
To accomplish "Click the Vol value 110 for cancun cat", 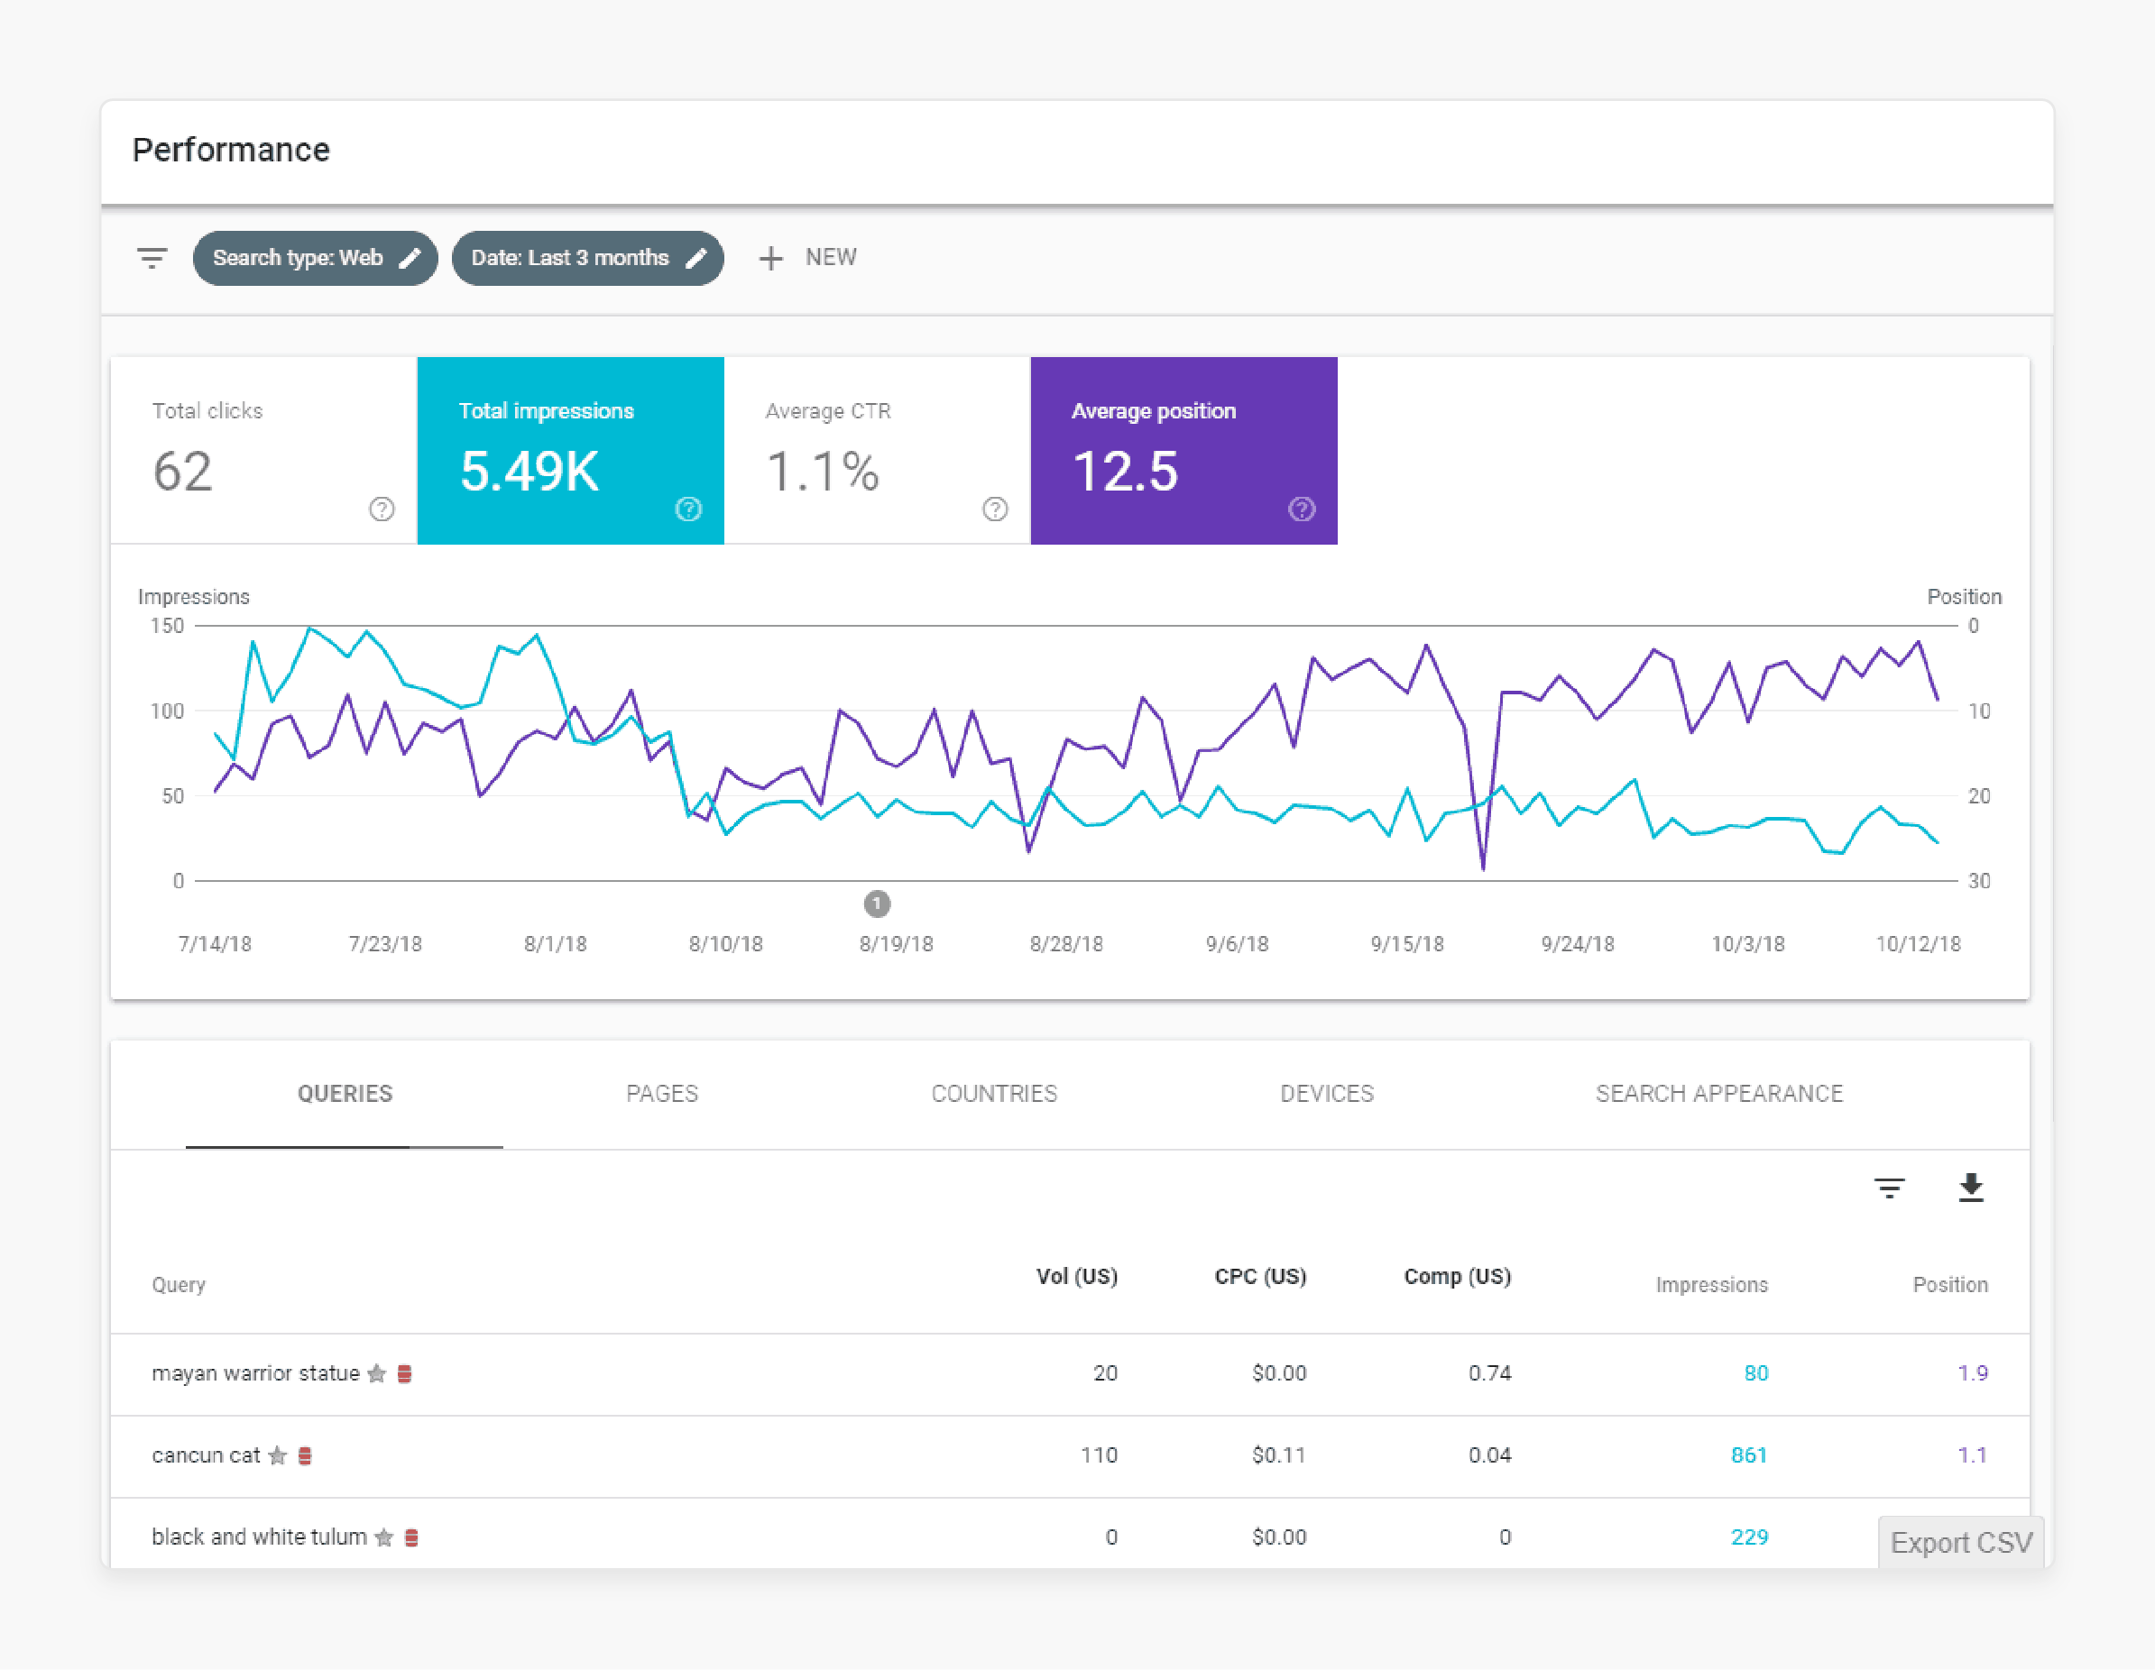I will 1100,1455.
